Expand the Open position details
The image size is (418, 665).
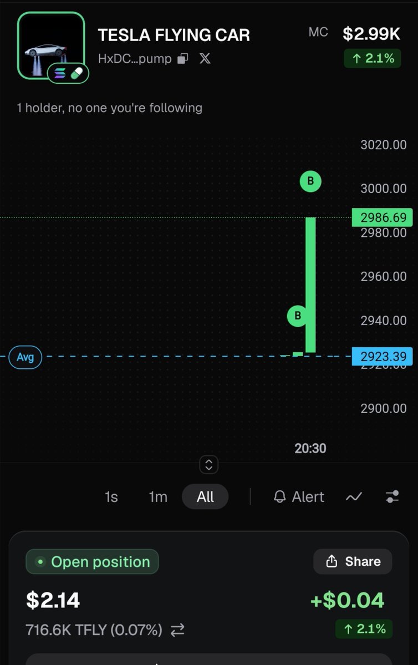pos(92,562)
